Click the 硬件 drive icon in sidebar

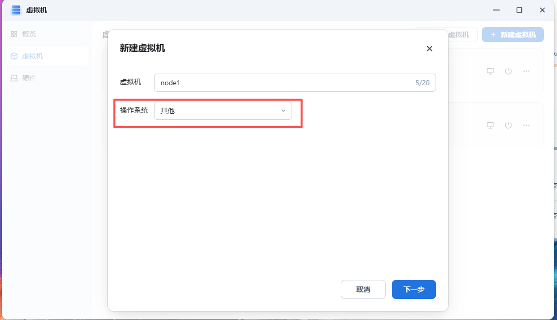pos(14,78)
